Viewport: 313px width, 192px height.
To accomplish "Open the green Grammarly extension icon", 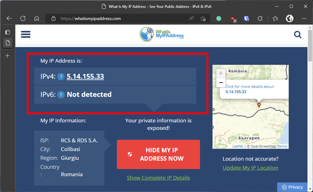I will (219, 18).
